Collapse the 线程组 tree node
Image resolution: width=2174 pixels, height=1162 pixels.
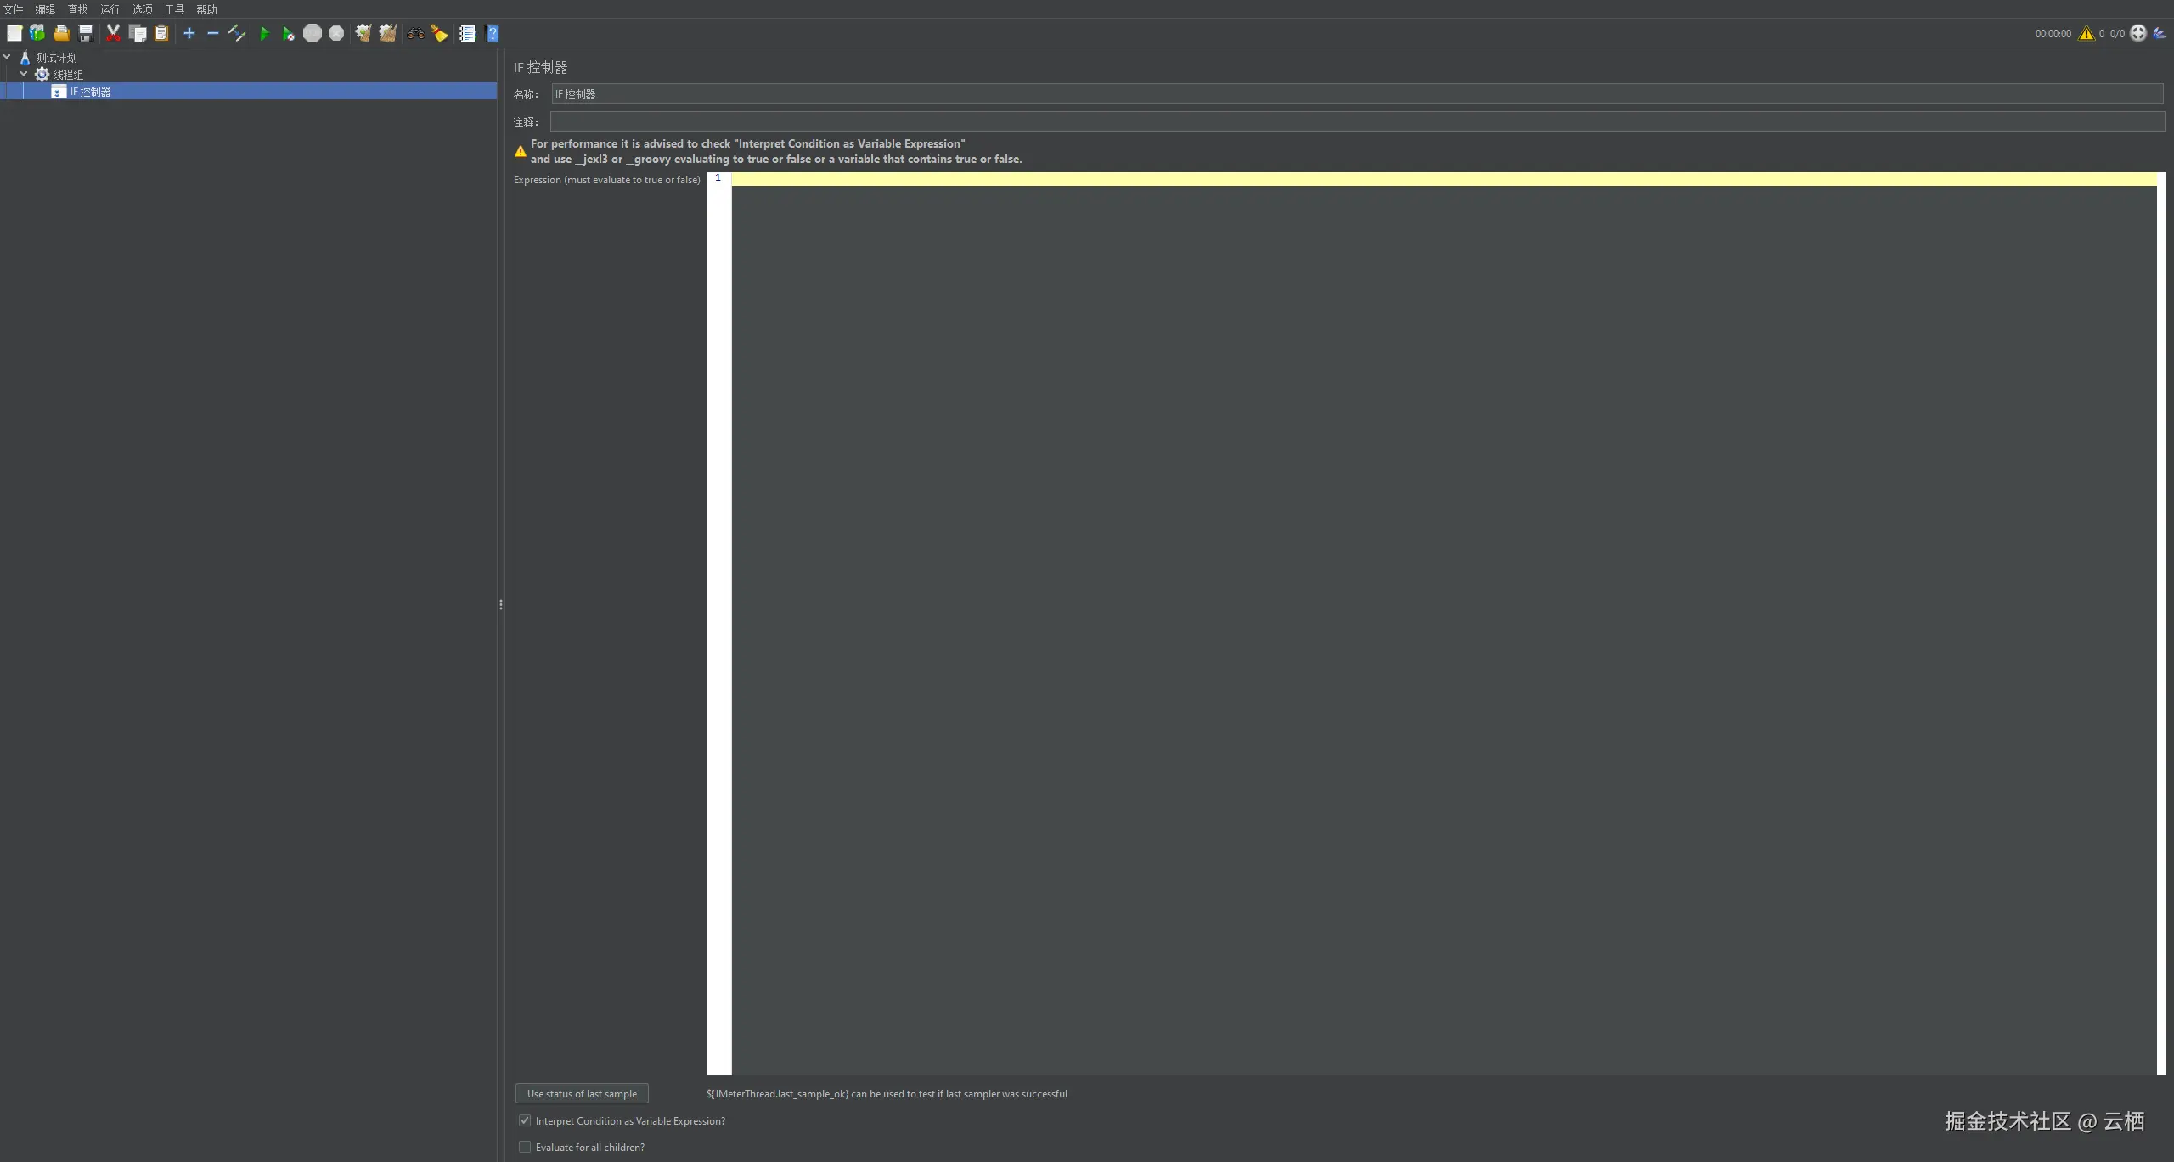(24, 75)
